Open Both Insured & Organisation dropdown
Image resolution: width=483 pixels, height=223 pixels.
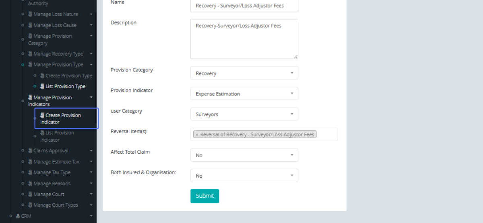coord(244,176)
